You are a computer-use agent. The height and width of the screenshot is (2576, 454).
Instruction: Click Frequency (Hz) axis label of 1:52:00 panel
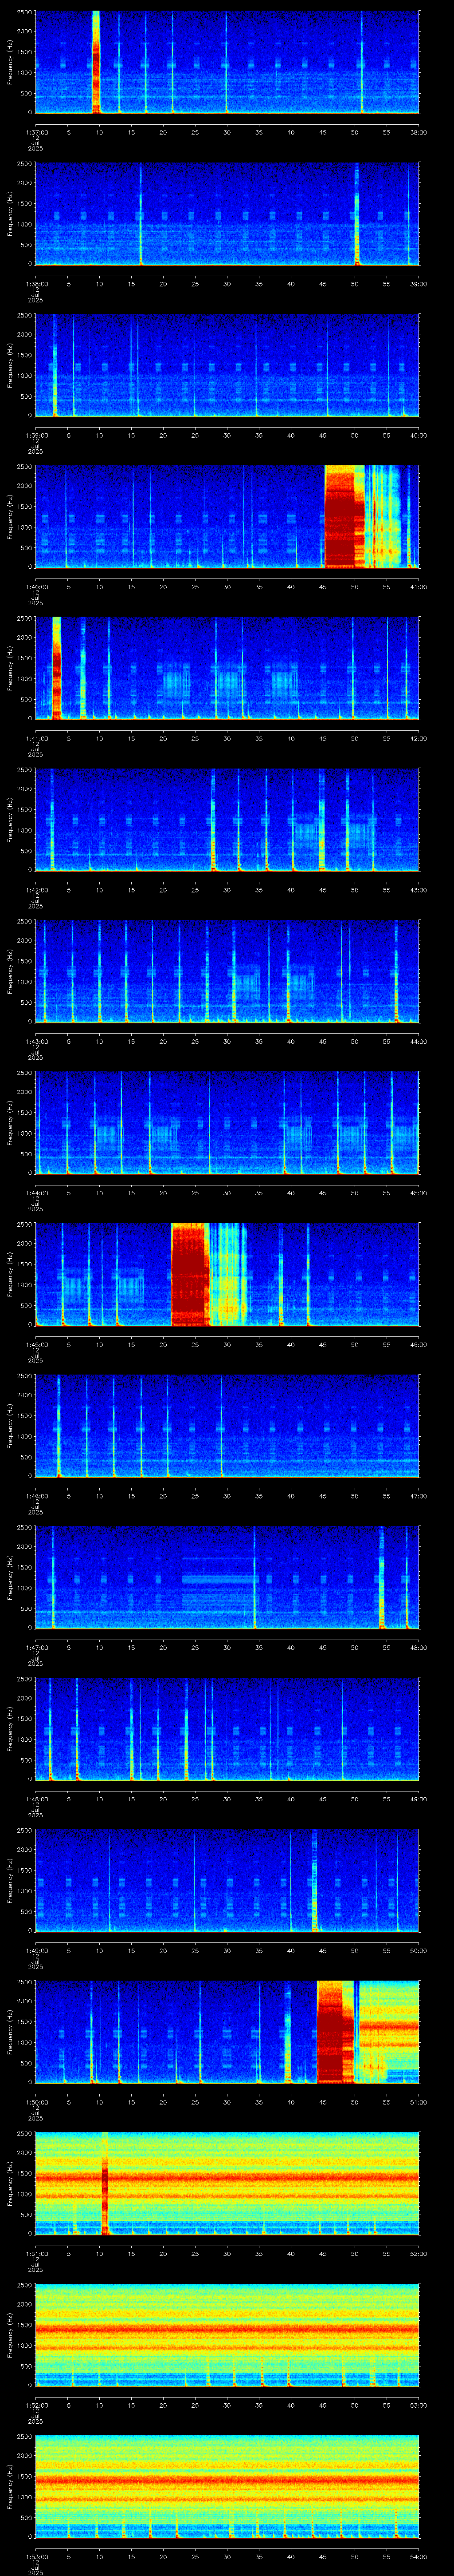point(10,2334)
